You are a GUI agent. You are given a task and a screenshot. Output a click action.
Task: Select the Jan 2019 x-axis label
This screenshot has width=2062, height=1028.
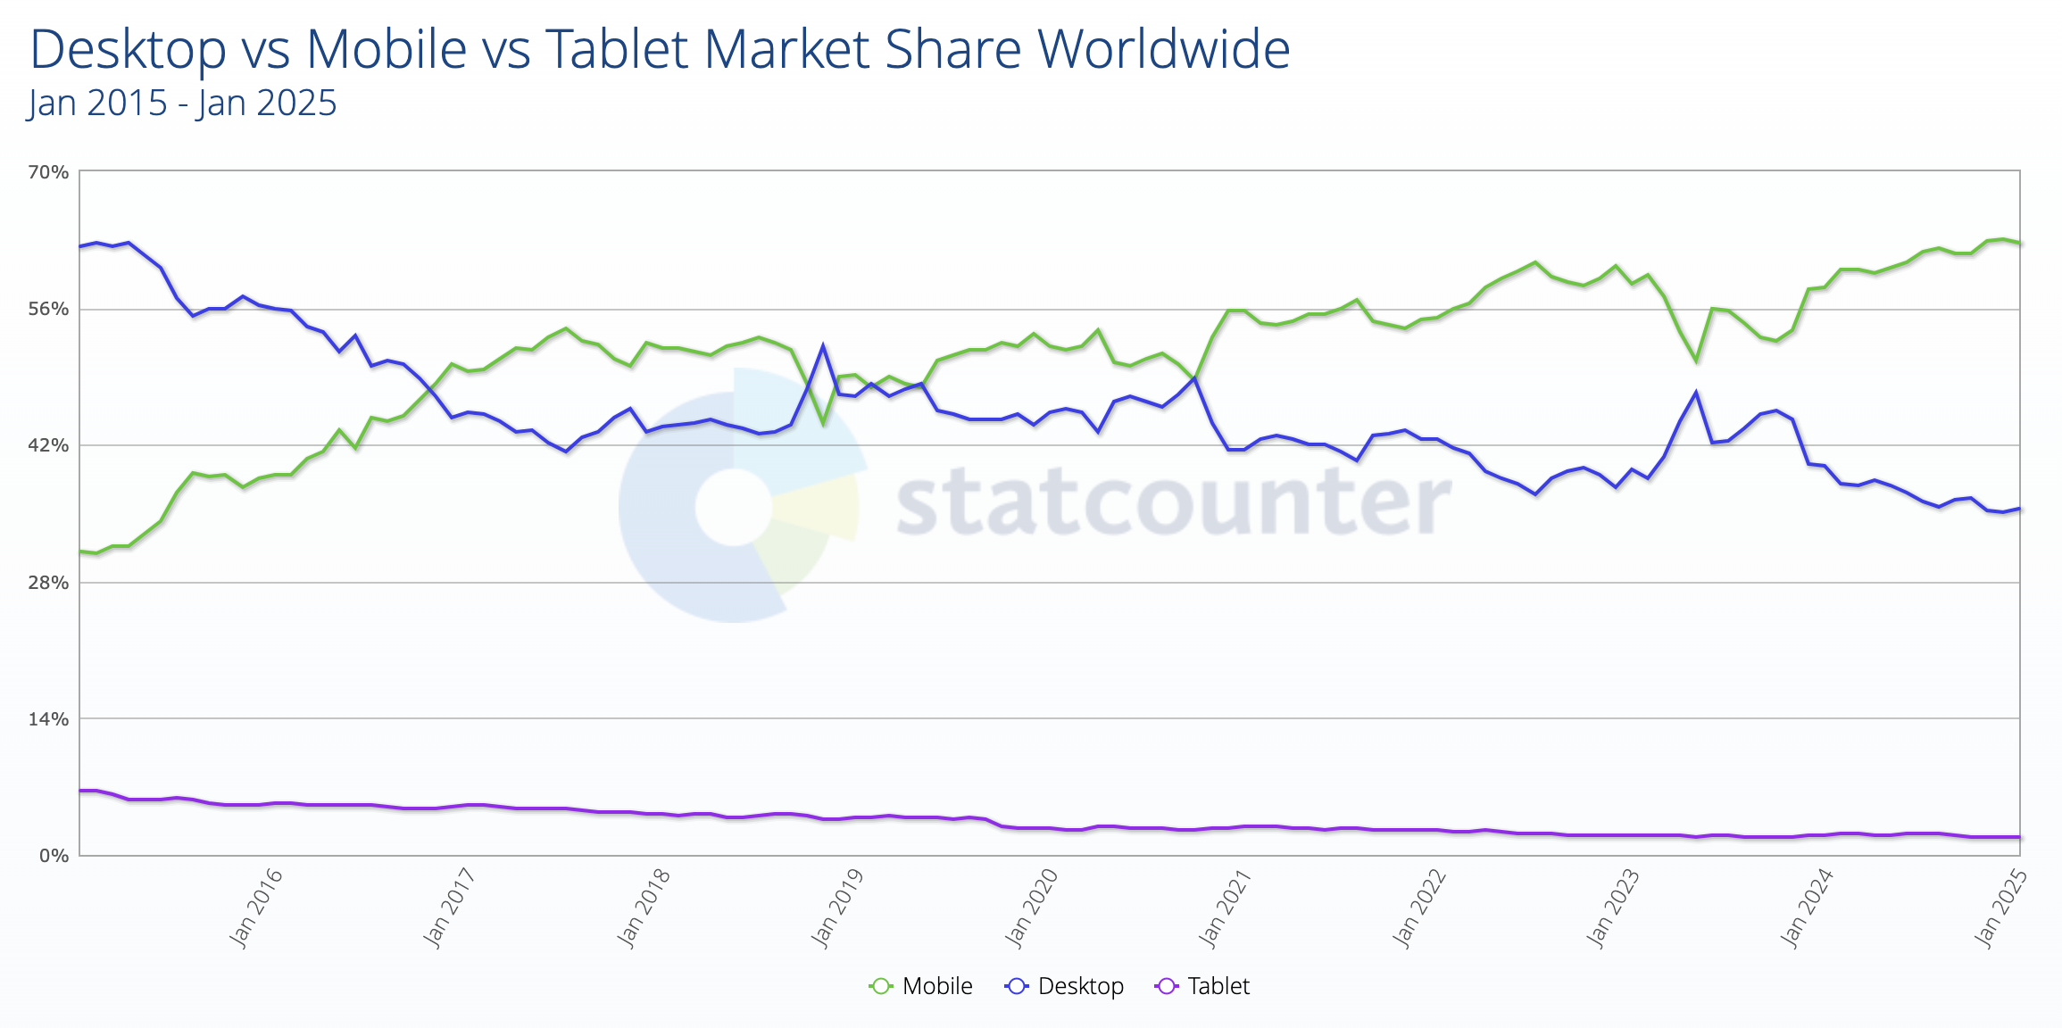(x=837, y=907)
